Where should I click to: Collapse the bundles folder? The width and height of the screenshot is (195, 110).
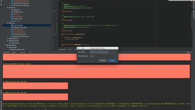pyautogui.click(x=7, y=47)
